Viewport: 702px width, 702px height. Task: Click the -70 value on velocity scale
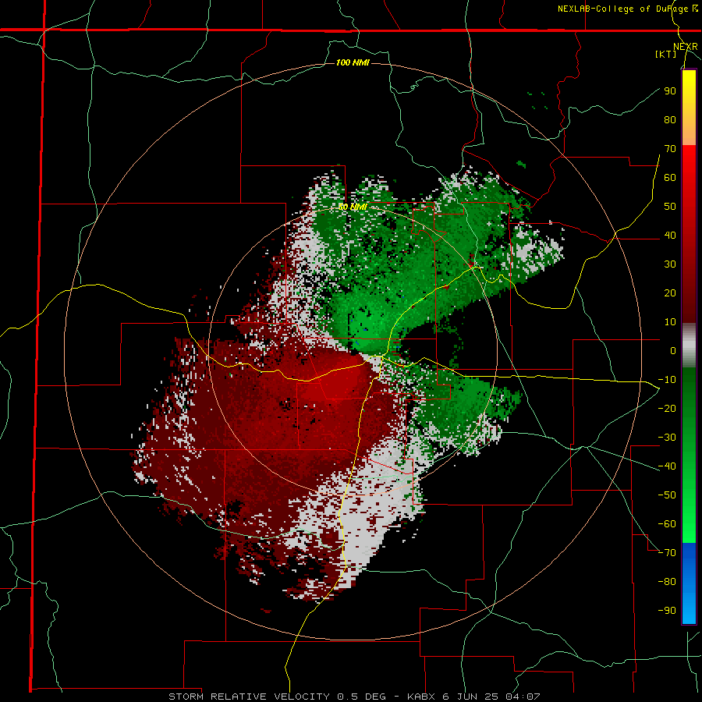pos(667,552)
